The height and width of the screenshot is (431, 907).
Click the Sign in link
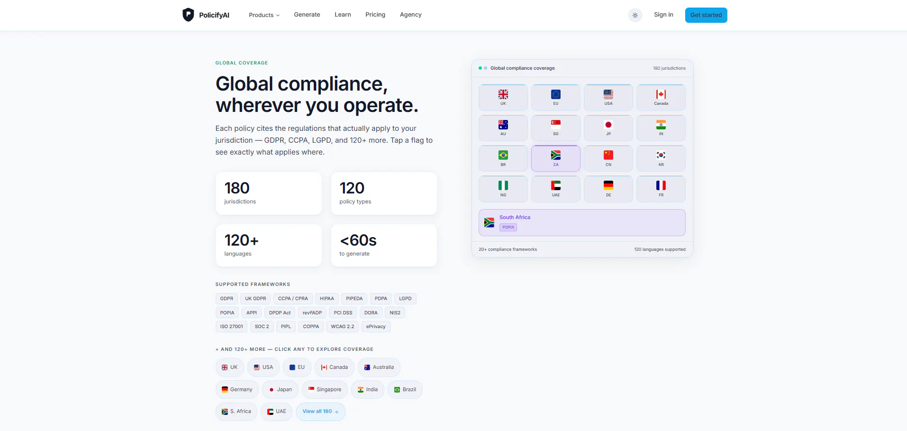663,15
